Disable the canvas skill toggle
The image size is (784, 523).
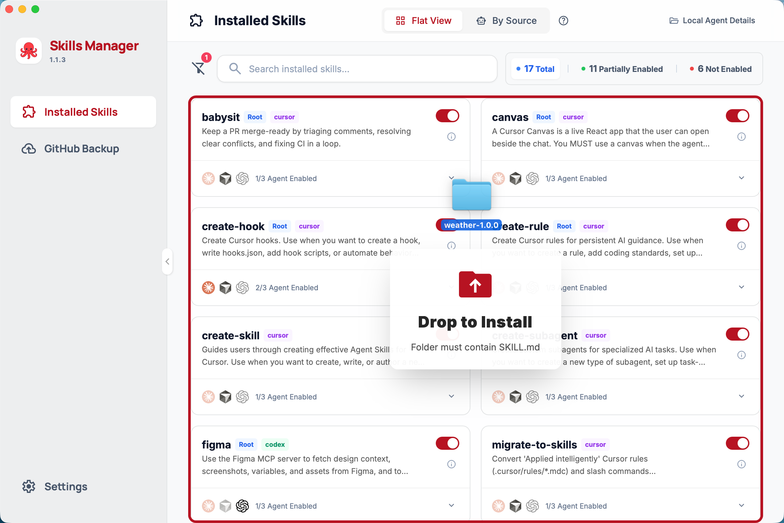pyautogui.click(x=737, y=116)
